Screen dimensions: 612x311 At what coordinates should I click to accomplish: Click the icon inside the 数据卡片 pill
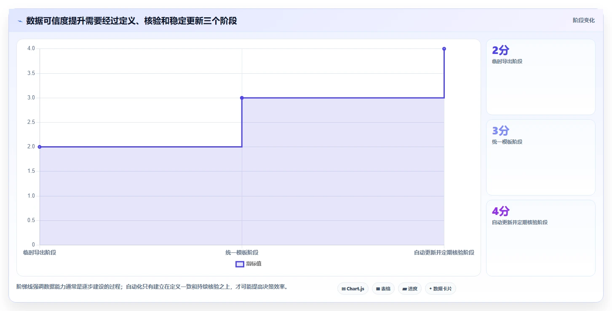430,289
